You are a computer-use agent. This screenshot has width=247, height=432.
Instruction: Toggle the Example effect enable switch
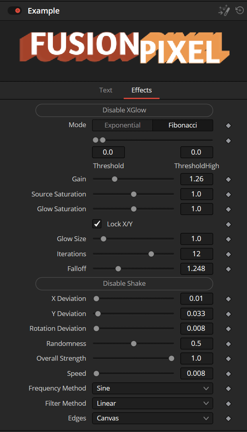15,11
